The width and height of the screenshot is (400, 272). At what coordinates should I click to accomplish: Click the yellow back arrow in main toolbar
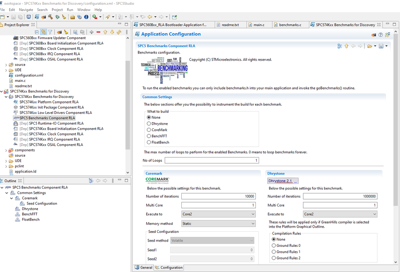pos(150,17)
